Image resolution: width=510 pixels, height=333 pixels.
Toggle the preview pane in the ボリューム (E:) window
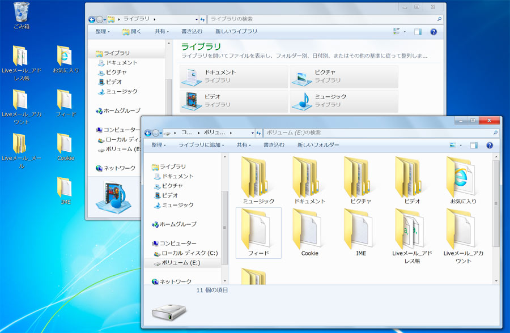[x=474, y=146]
